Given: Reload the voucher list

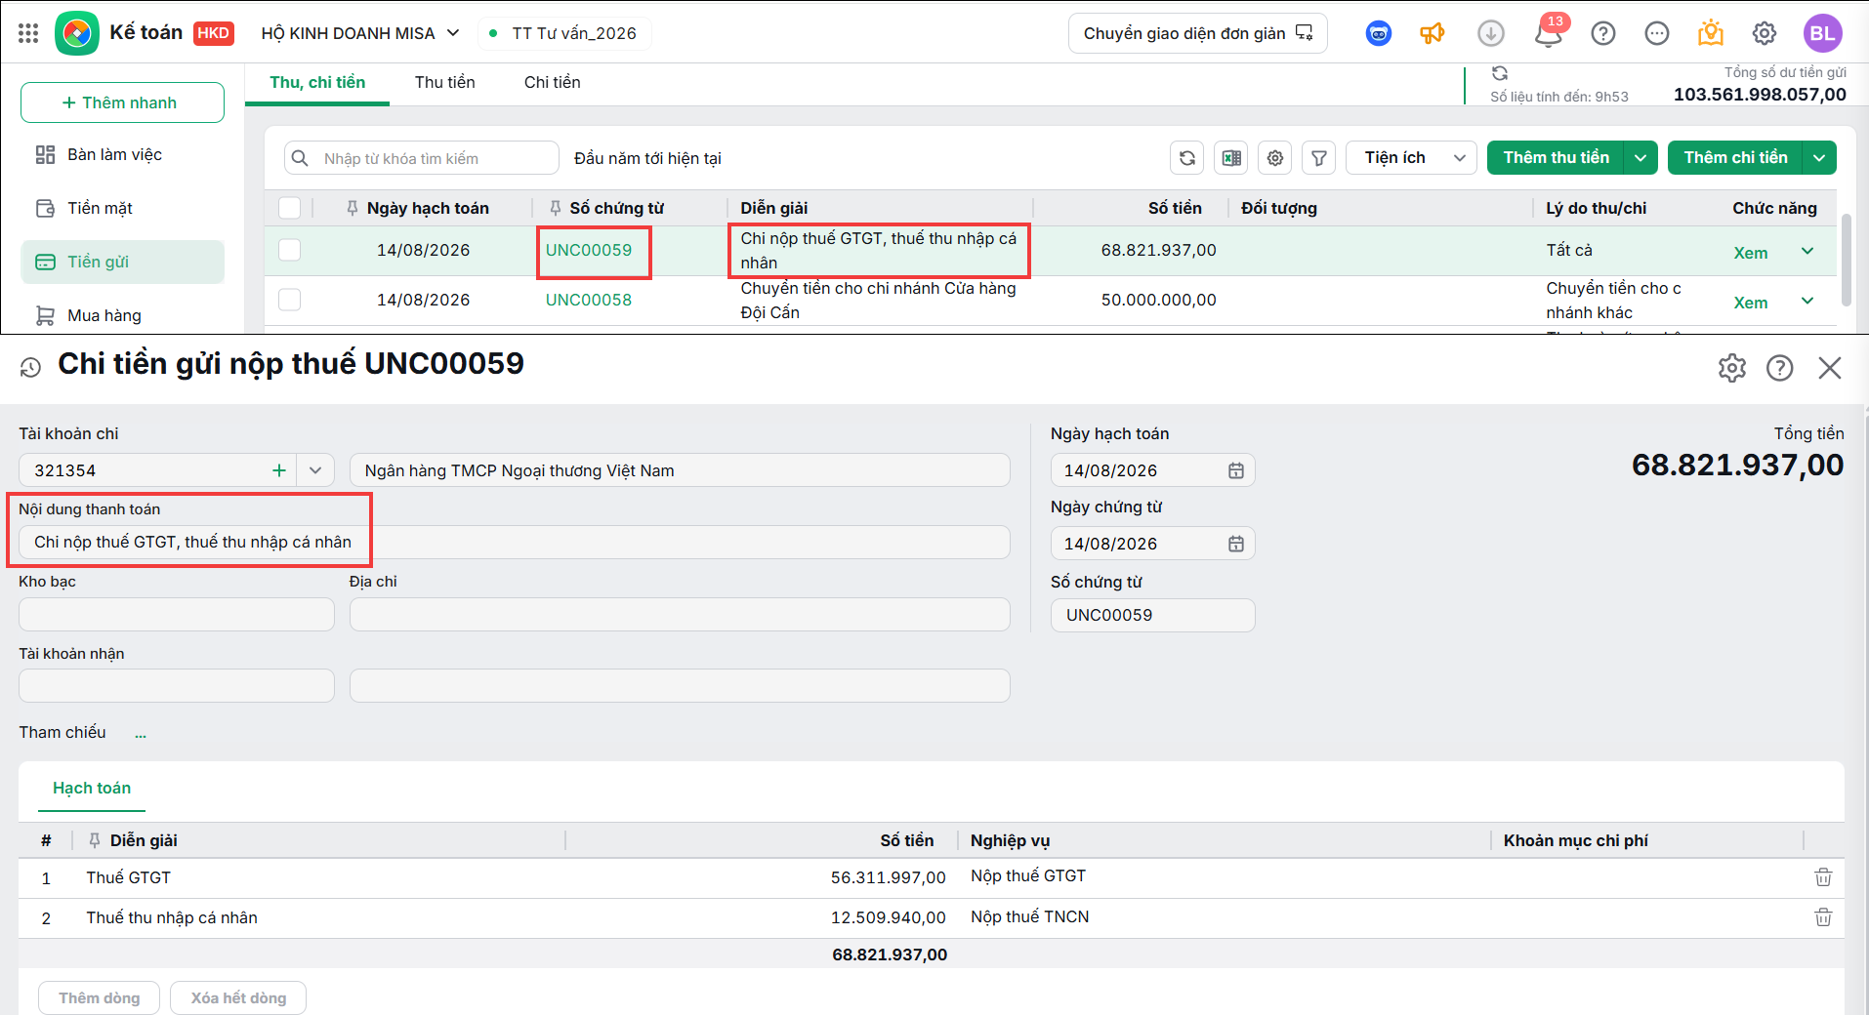Looking at the screenshot, I should click(x=1187, y=158).
